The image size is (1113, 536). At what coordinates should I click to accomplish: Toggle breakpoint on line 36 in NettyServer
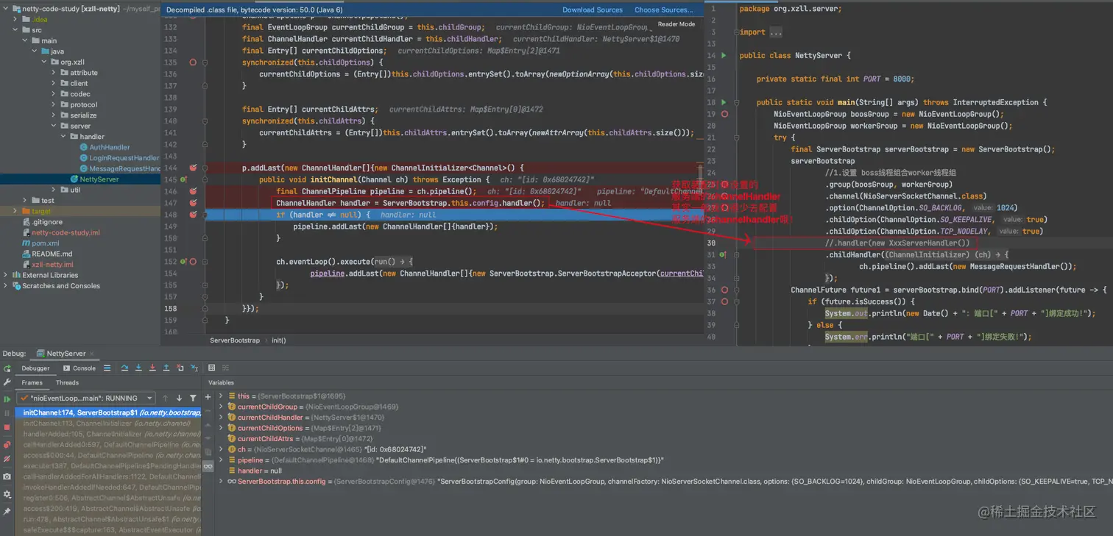[x=724, y=290]
